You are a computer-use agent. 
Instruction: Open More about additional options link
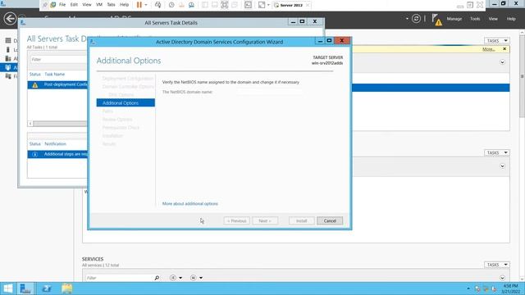tap(189, 204)
